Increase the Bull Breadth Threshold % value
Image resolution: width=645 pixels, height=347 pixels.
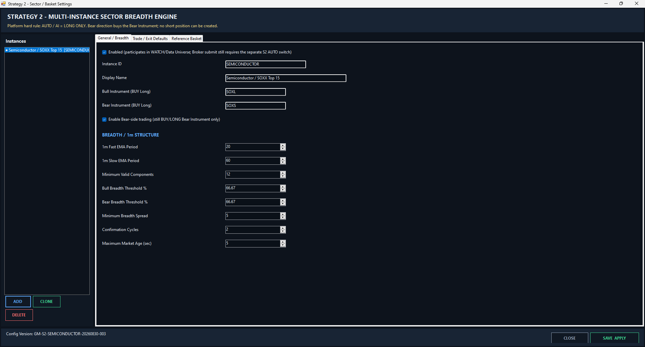click(283, 187)
